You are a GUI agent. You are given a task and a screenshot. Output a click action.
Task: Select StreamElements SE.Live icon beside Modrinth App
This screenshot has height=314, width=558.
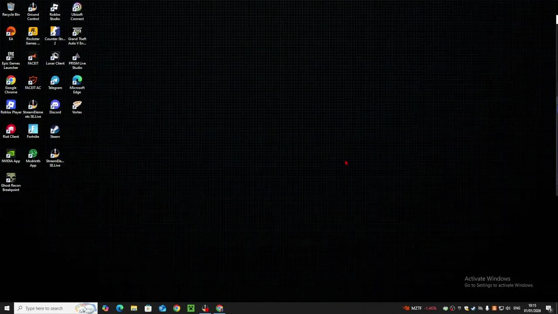coord(55,159)
